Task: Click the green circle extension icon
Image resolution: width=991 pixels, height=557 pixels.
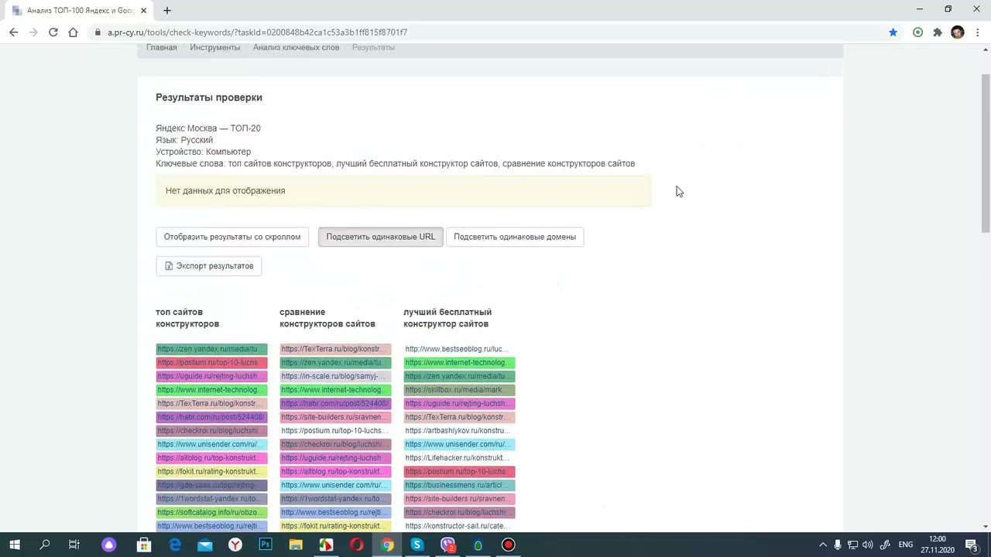Action: 917,32
